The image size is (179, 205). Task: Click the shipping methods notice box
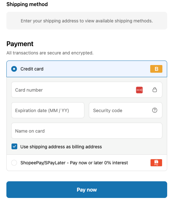87,20
